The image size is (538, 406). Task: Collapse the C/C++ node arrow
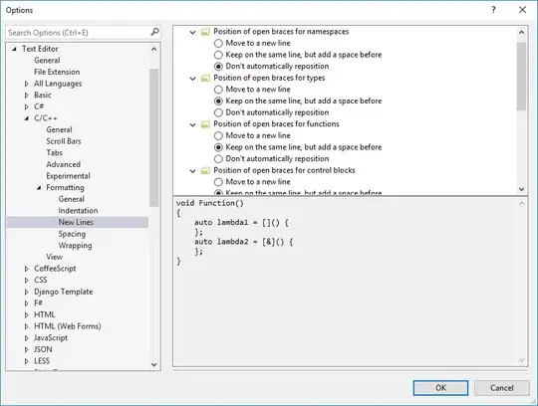pyautogui.click(x=27, y=118)
